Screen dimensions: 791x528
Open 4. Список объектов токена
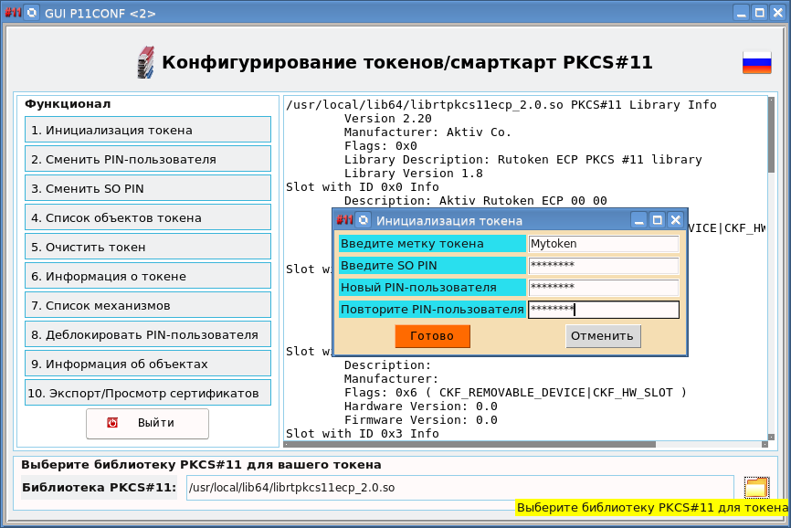(x=148, y=217)
